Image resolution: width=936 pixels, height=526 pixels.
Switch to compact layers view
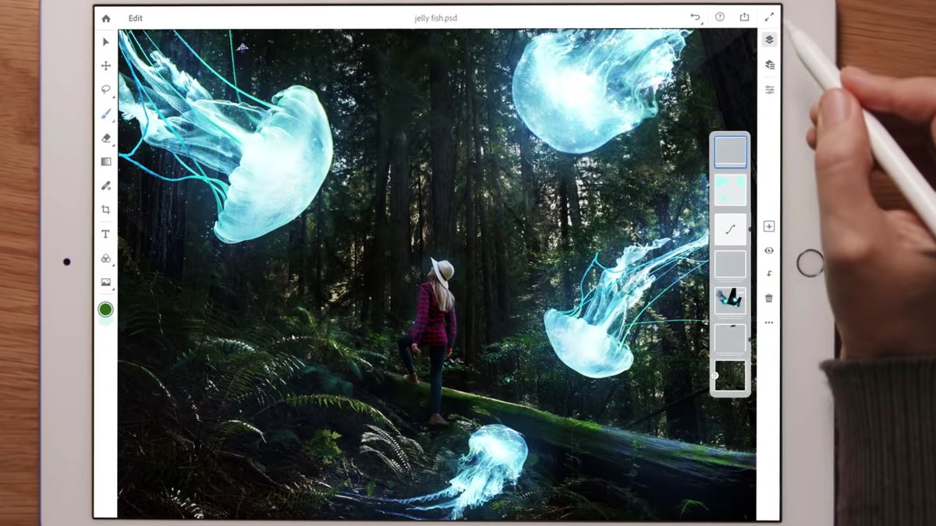coord(769,64)
